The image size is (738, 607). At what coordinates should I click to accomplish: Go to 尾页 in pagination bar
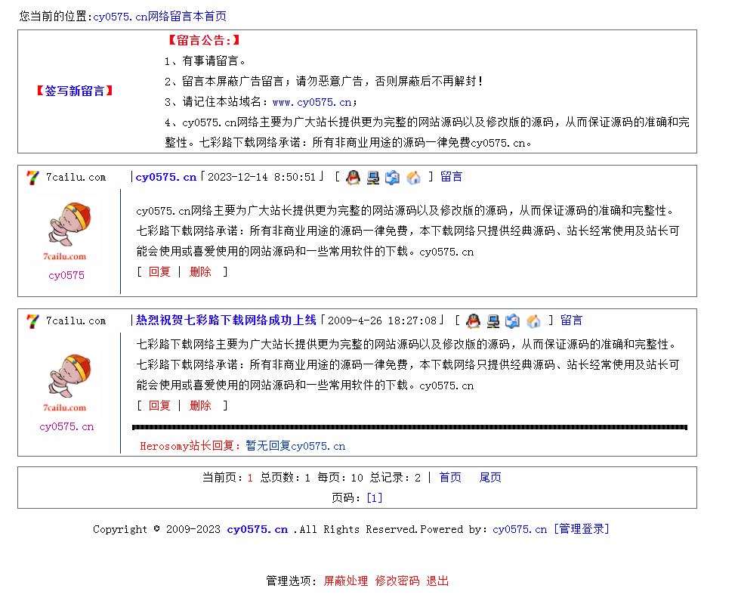490,478
